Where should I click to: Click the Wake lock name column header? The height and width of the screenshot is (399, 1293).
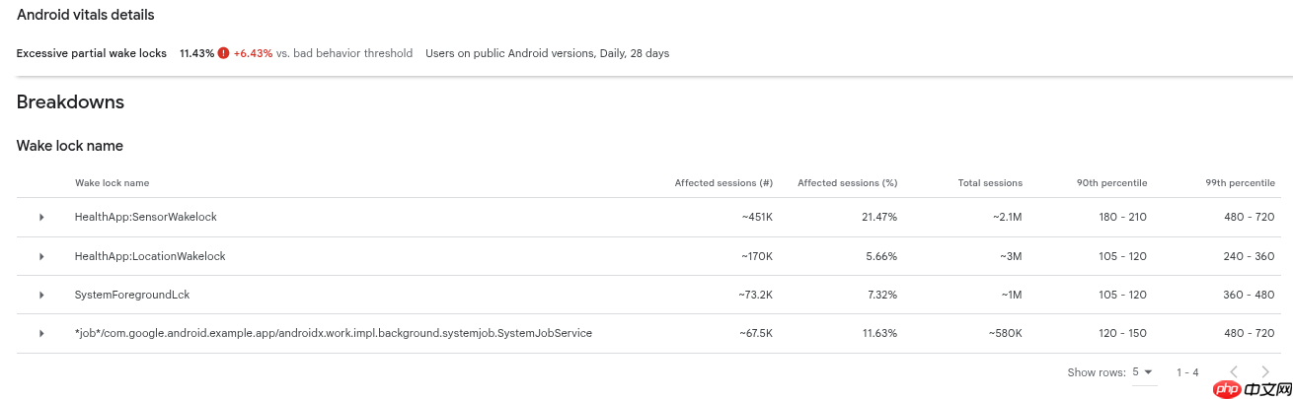[112, 183]
